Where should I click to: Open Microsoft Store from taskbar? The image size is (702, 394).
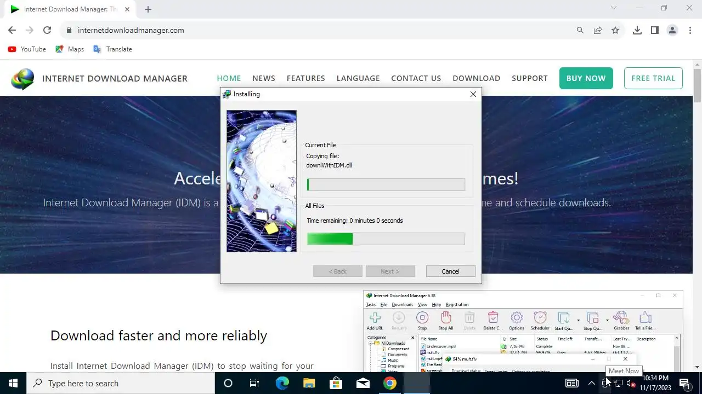coord(336,383)
